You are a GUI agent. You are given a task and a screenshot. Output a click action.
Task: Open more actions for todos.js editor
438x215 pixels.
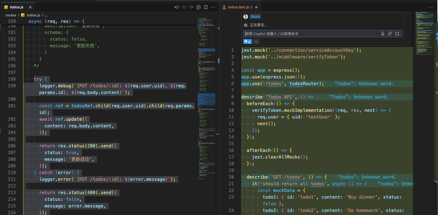[213, 7]
